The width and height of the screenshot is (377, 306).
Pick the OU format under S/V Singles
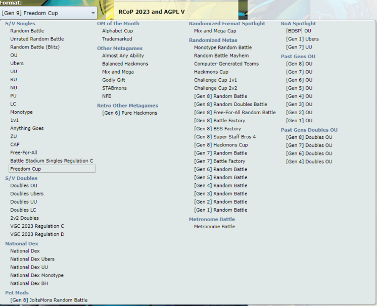14,55
